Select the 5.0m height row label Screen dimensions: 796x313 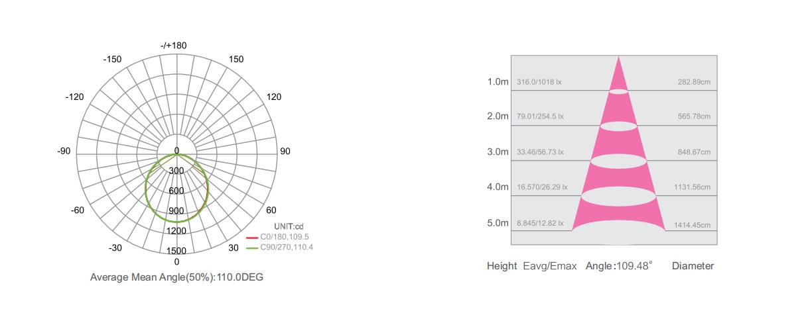(x=497, y=223)
